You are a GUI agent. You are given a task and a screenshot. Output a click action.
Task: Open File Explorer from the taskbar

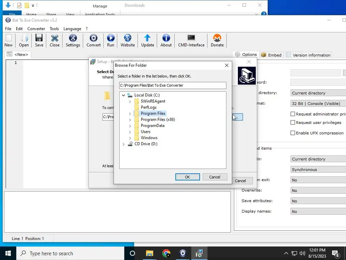point(149,253)
